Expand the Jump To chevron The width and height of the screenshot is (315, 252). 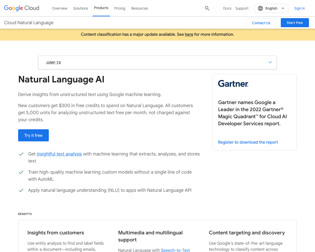[270, 62]
